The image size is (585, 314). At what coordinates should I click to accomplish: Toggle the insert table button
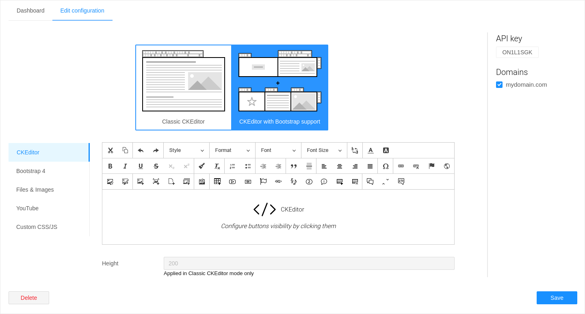(217, 182)
